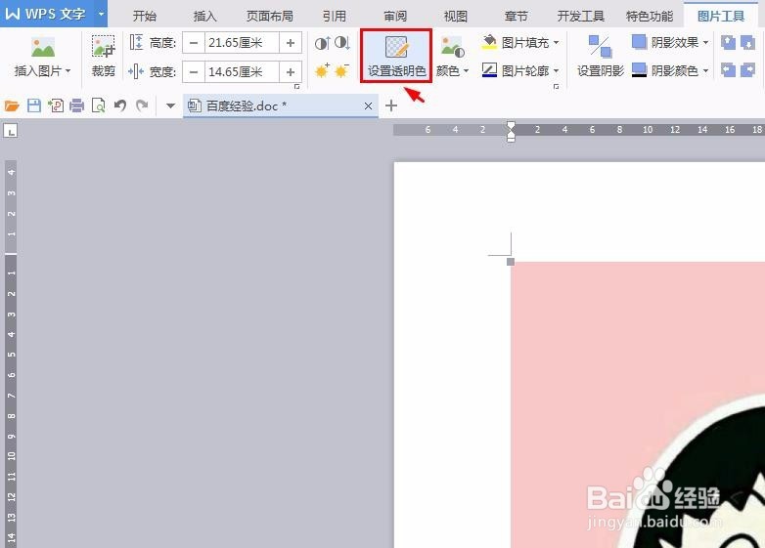Screen dimensions: 765x548
Task: Click the 图片填充 paint bucket color icon
Action: click(489, 43)
